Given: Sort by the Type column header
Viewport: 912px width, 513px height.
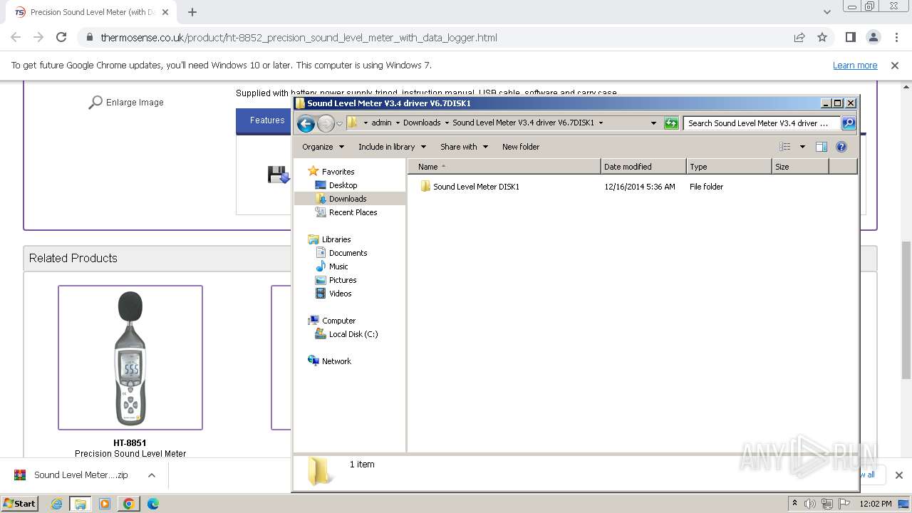Looking at the screenshot, I should point(729,167).
